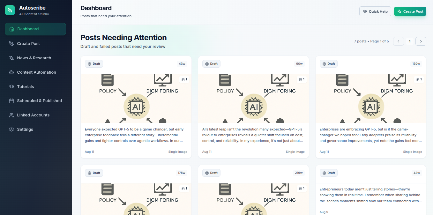The image size is (433, 215).
Task: Click the Content Automation robot icon
Action: 11,72
